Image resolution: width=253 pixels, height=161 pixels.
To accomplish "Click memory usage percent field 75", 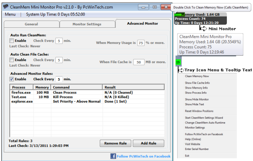I will pos(141,43).
